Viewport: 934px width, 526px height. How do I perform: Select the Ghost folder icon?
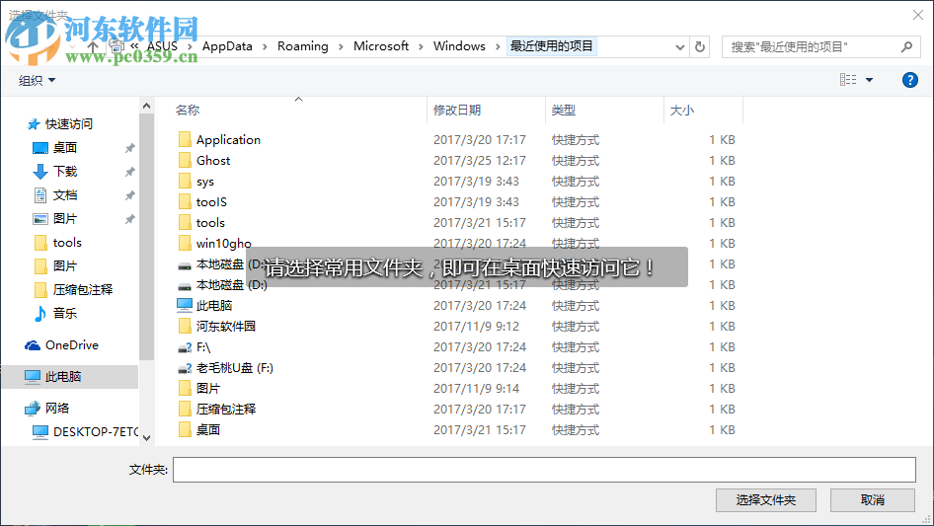[x=185, y=160]
